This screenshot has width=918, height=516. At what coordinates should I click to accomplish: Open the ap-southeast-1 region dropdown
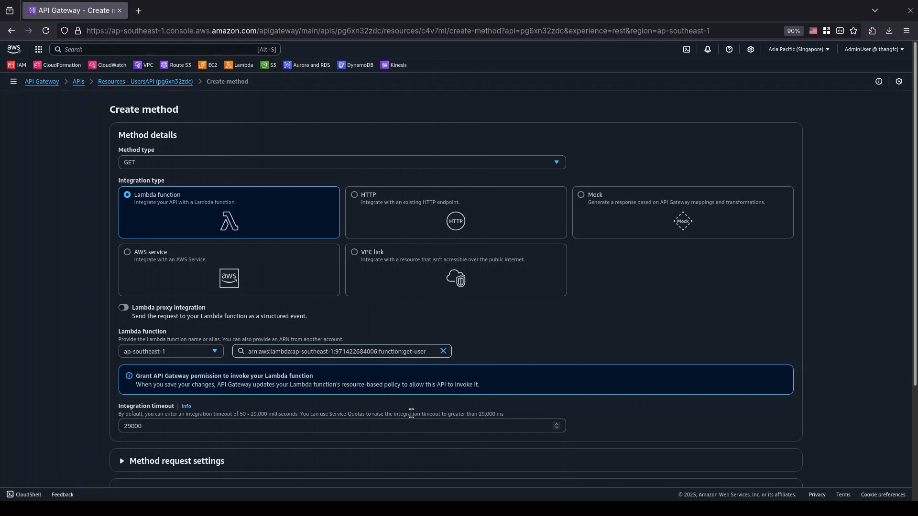[x=171, y=352]
